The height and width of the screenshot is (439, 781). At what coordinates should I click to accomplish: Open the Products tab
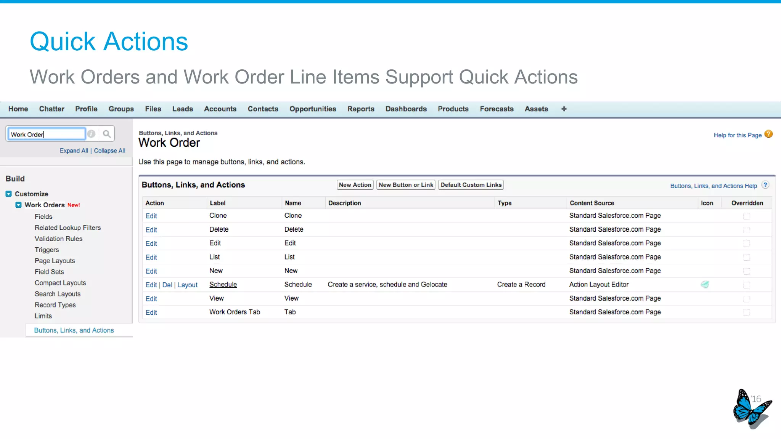453,109
